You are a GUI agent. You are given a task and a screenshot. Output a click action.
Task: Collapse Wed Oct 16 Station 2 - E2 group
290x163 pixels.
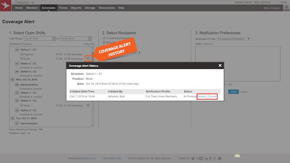pos(17,101)
